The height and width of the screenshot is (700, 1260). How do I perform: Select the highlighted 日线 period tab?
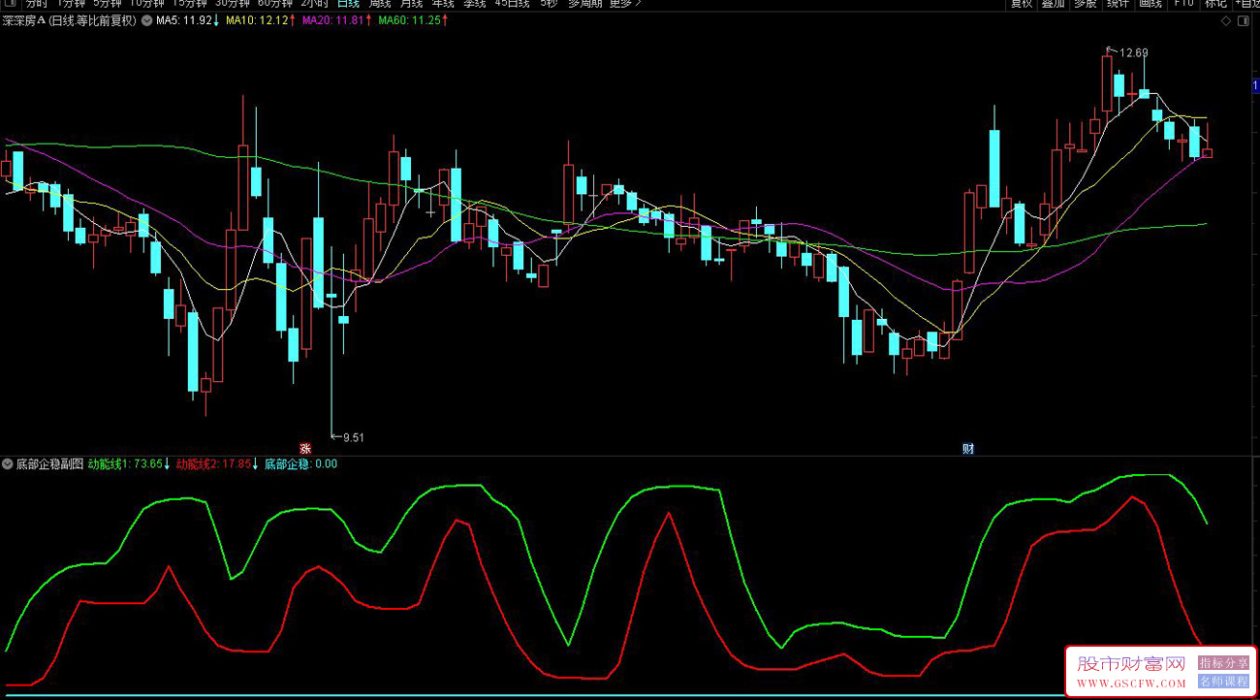point(347,4)
